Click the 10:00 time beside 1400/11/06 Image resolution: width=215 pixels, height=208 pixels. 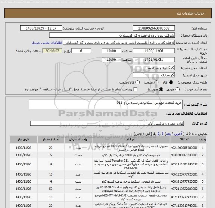tap(111, 51)
